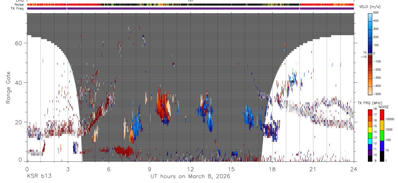
Task: Click the '10000' noise legend label
Action: (390, 119)
